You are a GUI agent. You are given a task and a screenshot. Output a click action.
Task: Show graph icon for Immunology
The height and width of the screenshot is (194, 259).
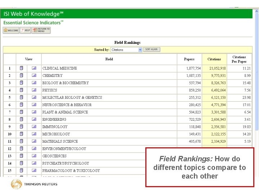pos(34,126)
